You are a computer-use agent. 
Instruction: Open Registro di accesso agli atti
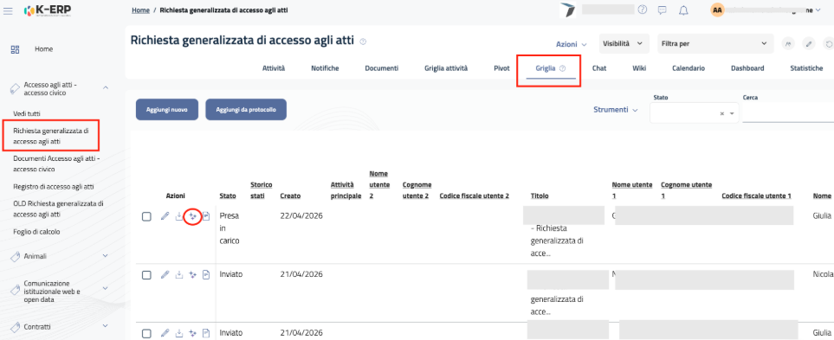54,187
